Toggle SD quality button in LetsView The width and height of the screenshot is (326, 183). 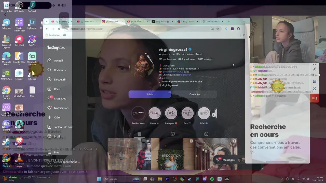coord(314,98)
